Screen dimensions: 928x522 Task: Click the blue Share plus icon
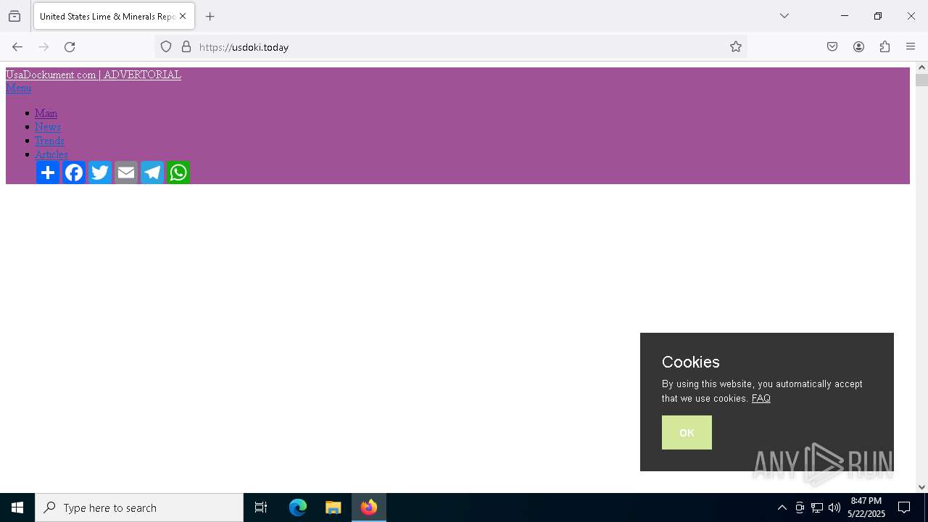[48, 173]
